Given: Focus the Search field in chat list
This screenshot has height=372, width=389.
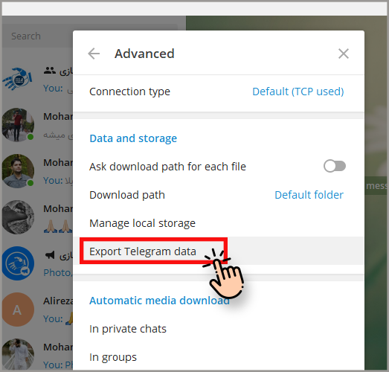Looking at the screenshot, I should point(38,36).
